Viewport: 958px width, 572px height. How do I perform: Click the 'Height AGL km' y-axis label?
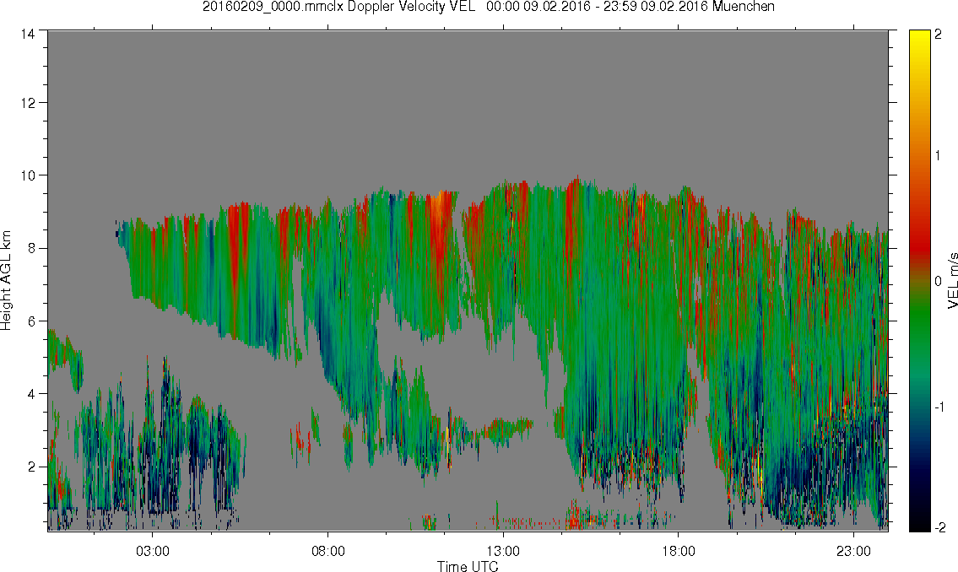(6, 281)
